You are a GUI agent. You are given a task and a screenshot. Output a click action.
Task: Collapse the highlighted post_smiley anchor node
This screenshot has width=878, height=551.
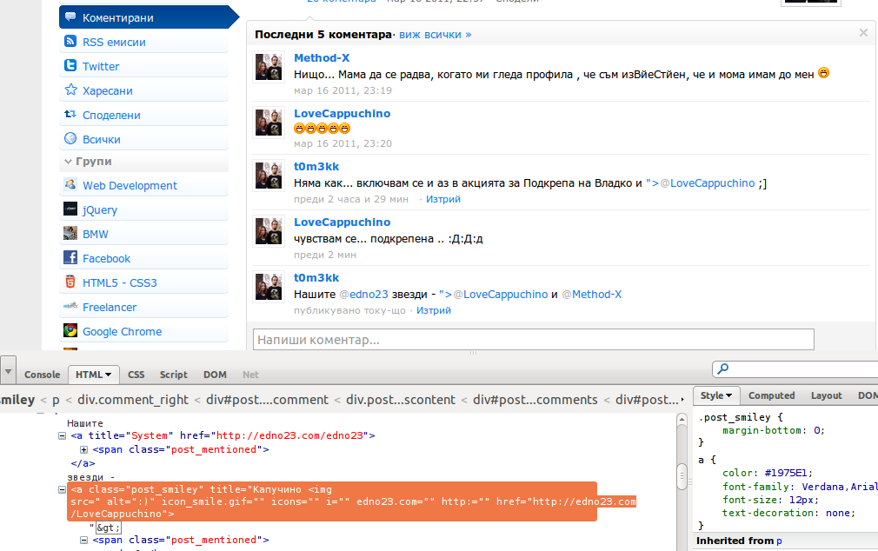click(x=62, y=490)
